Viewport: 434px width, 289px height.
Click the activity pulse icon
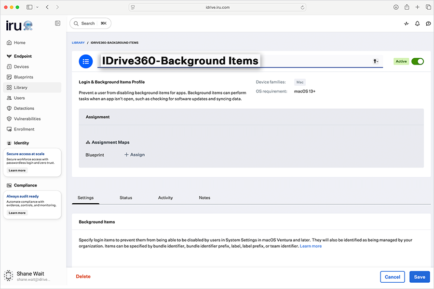point(406,24)
